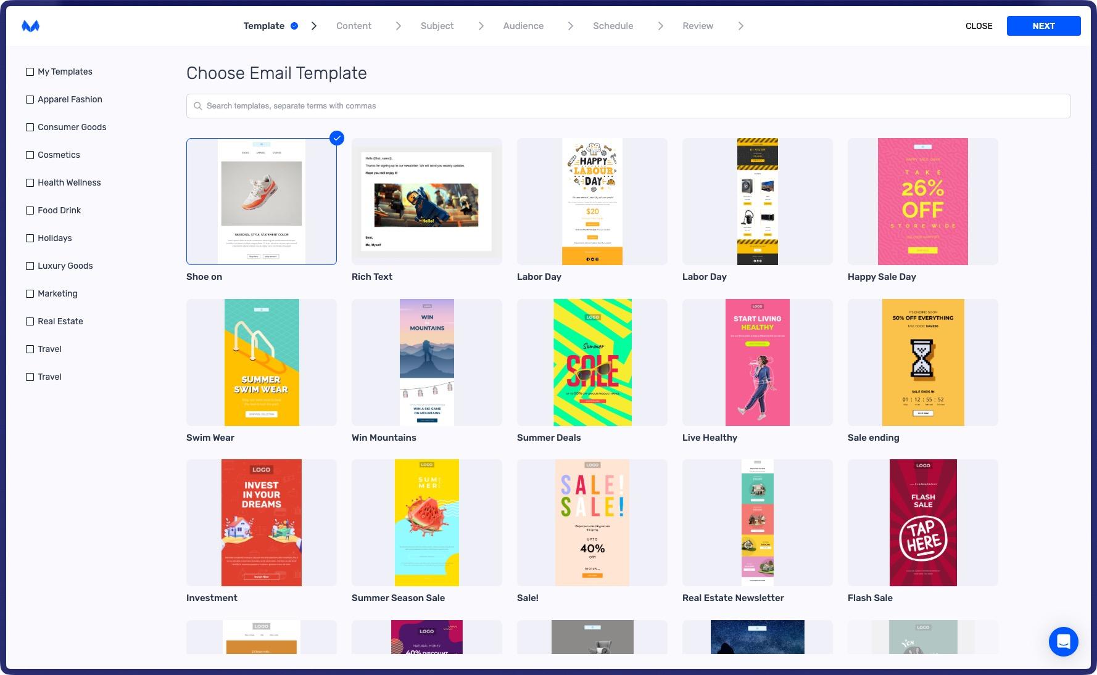
Task: Click the blue dot beside Template step
Action: coord(294,26)
